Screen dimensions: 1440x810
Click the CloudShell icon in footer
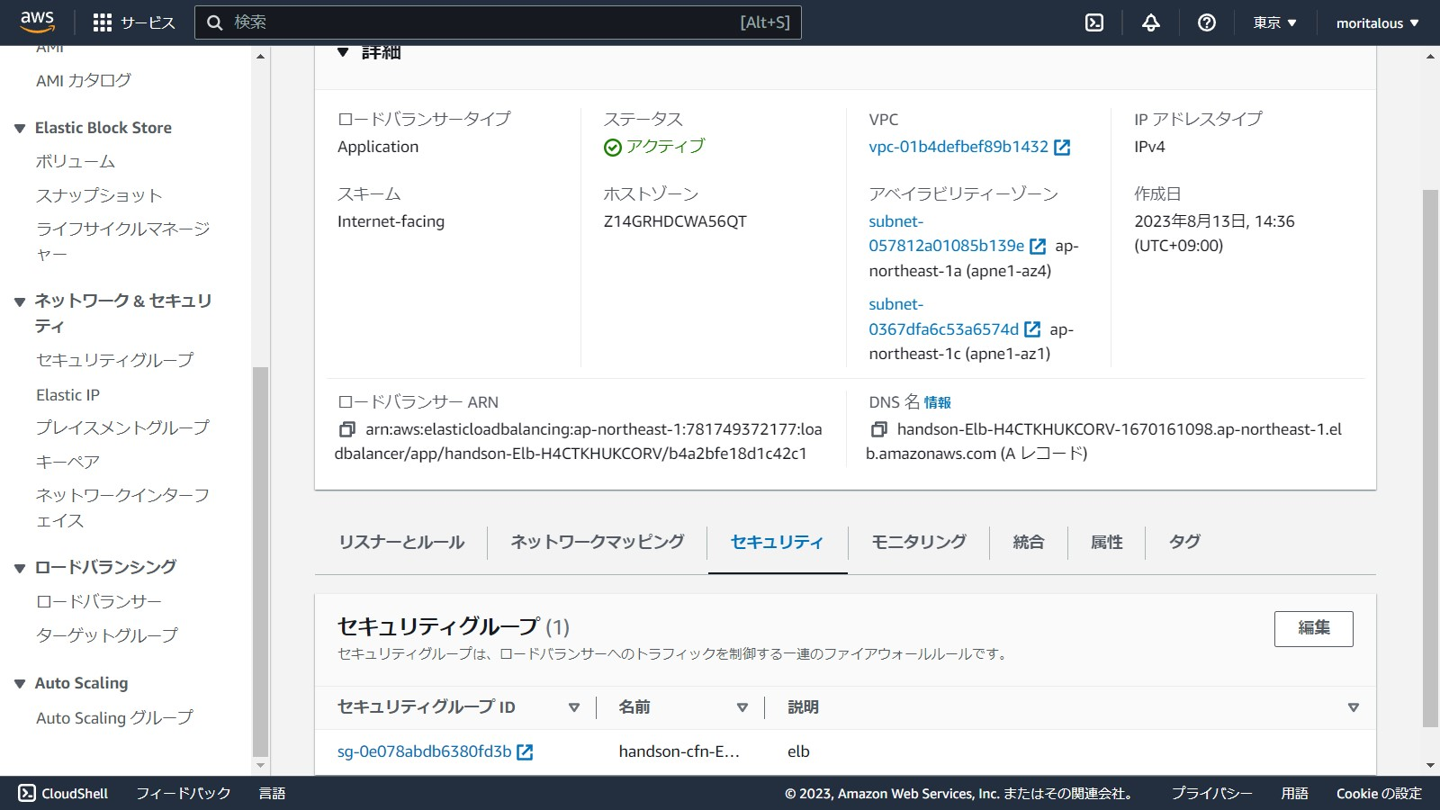point(27,793)
